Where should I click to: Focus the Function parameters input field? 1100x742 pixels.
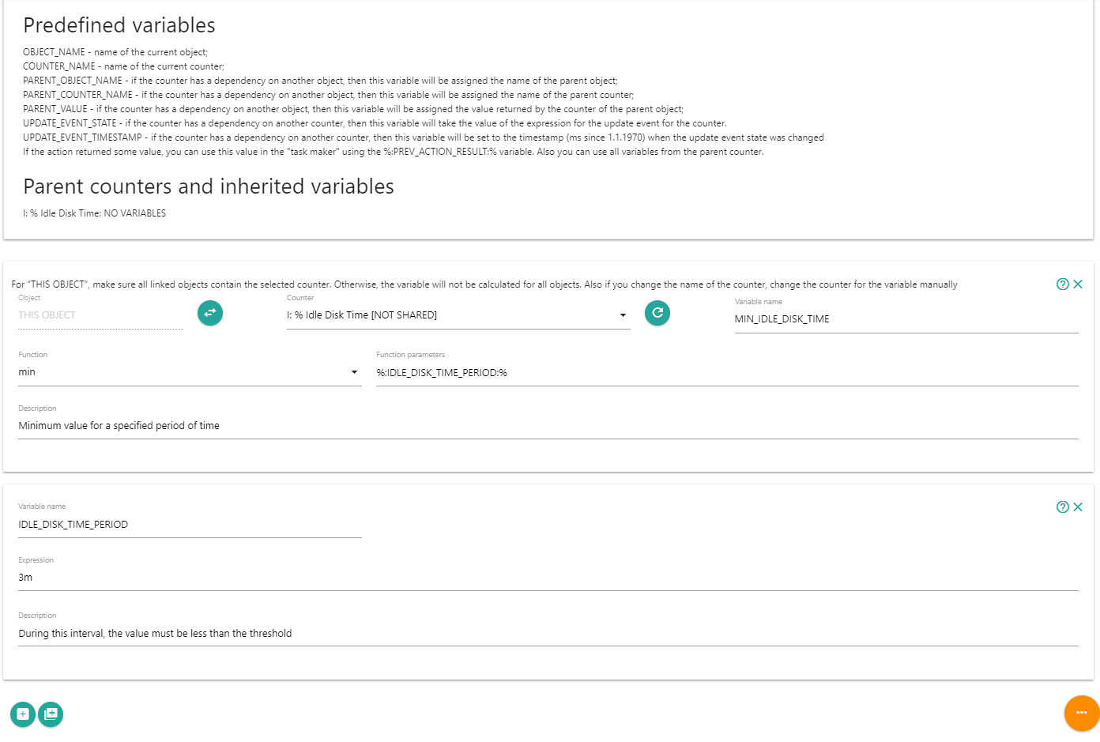pyautogui.click(x=727, y=373)
